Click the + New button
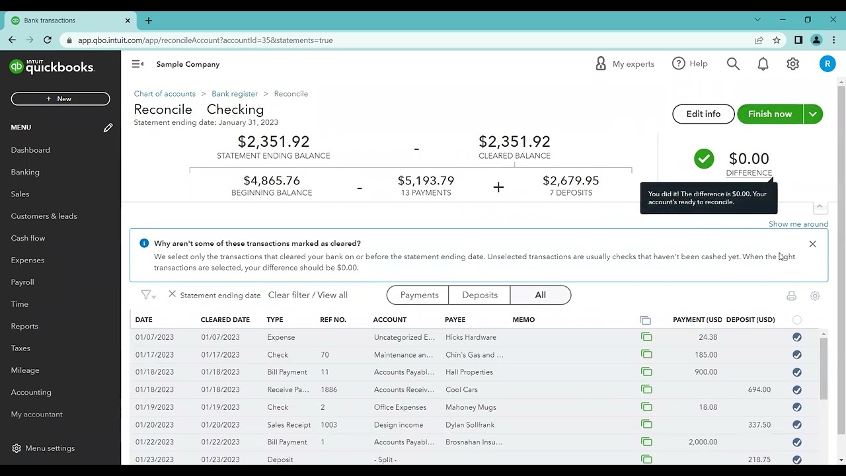Image resolution: width=846 pixels, height=476 pixels. 60,99
